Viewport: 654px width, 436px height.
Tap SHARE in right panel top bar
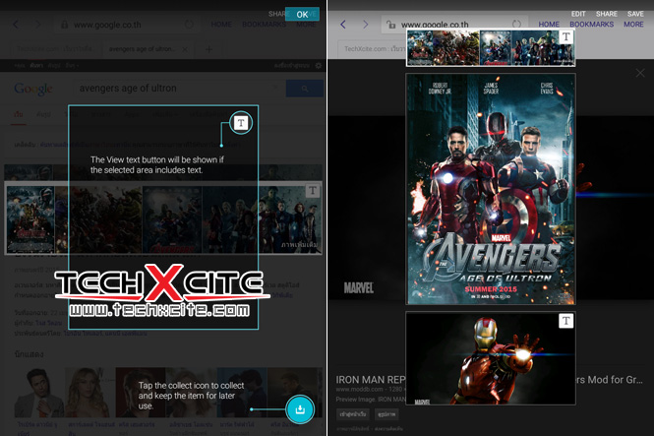click(x=607, y=14)
